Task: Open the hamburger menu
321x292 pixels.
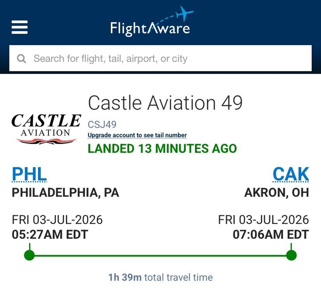Action: pyautogui.click(x=20, y=27)
